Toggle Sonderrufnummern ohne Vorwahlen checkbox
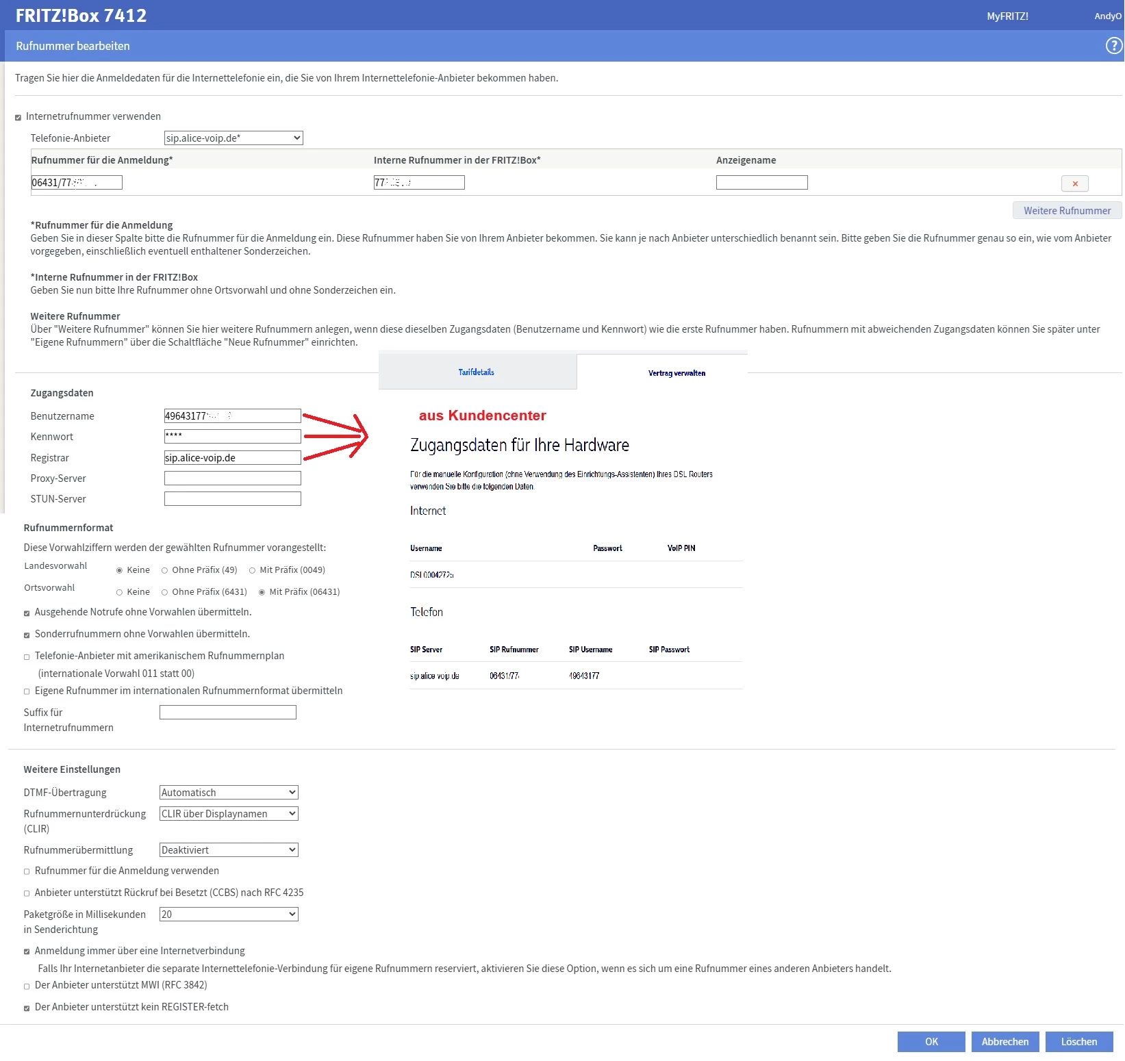The width and height of the screenshot is (1125, 1061). [27, 635]
